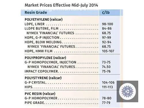
Task: Click the Resin Grade column header
Action: pyautogui.click(x=36, y=12)
